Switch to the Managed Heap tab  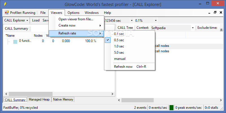tap(39, 99)
